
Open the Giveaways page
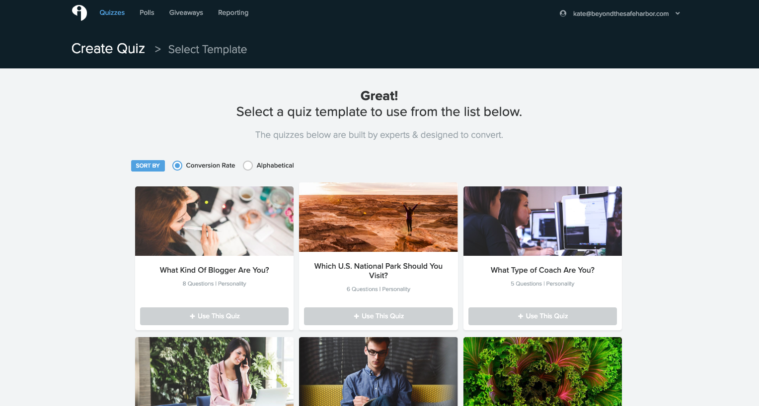[186, 12]
